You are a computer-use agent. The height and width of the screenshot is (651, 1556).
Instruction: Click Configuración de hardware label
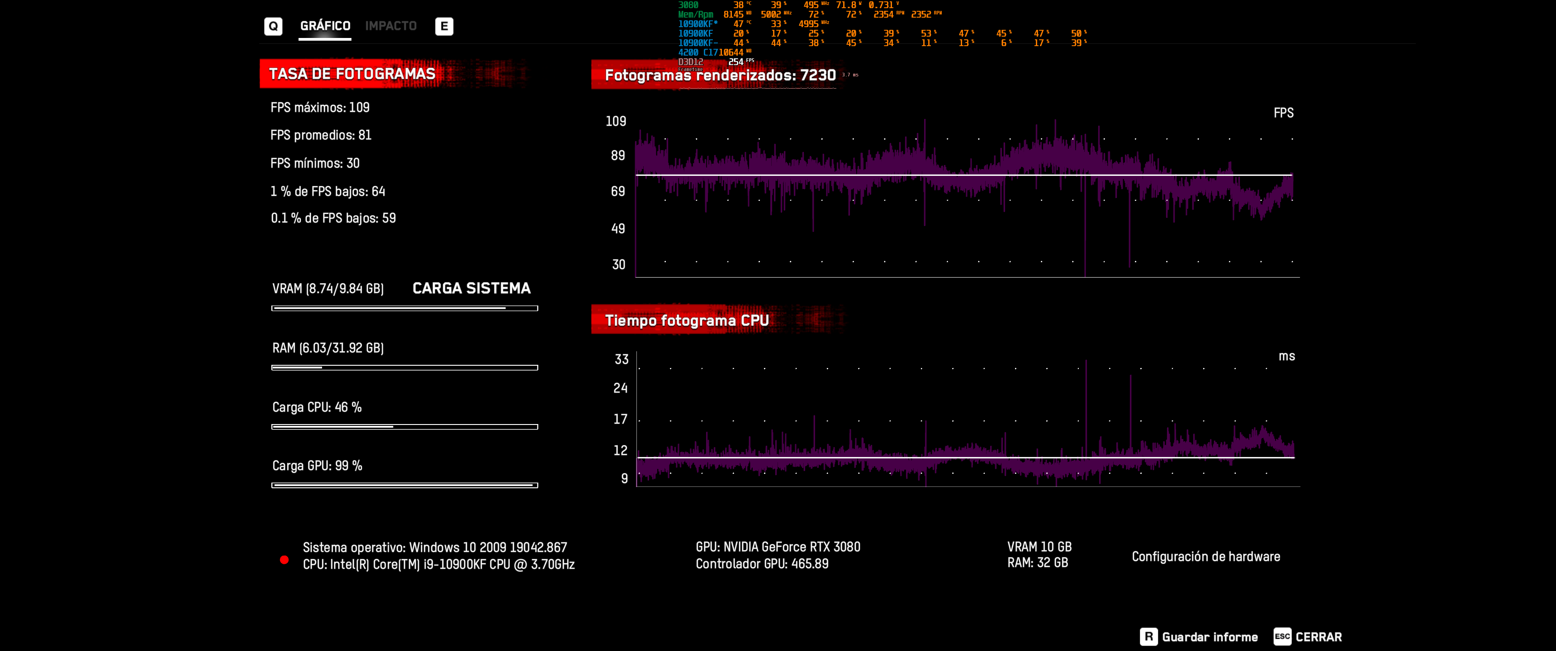click(x=1205, y=556)
